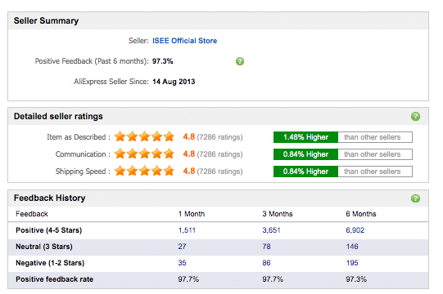Open 1 Month neutral count 27
Image resolution: width=443 pixels, height=294 pixels.
[x=182, y=247]
